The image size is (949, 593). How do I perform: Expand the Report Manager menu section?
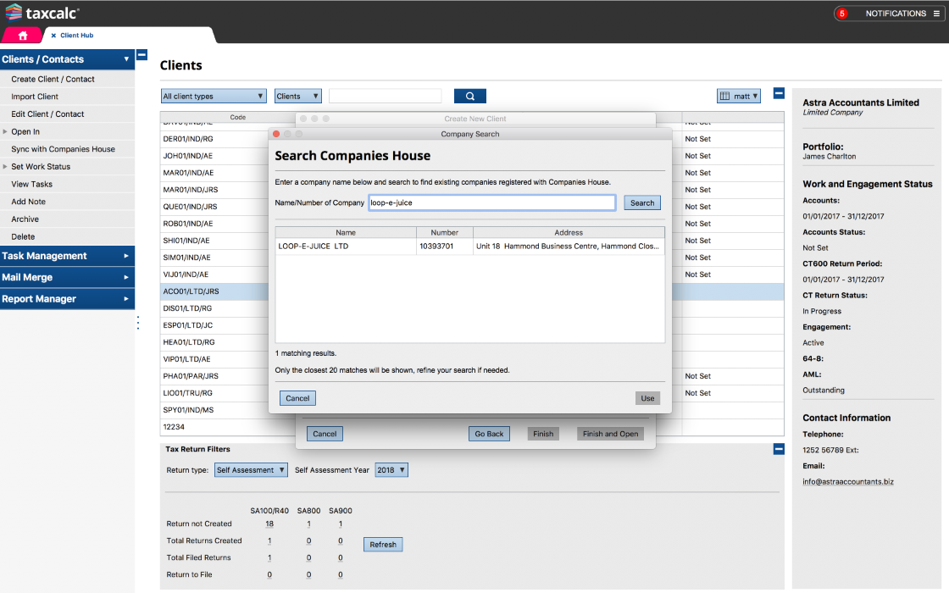pos(67,299)
